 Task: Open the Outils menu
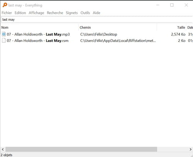[x=85, y=13]
